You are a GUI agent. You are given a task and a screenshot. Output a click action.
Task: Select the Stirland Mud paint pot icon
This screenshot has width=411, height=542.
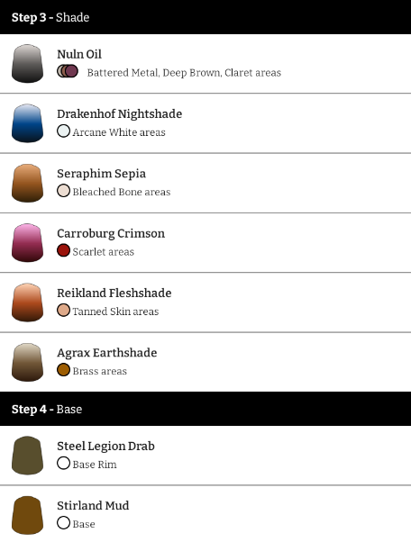[x=27, y=515]
